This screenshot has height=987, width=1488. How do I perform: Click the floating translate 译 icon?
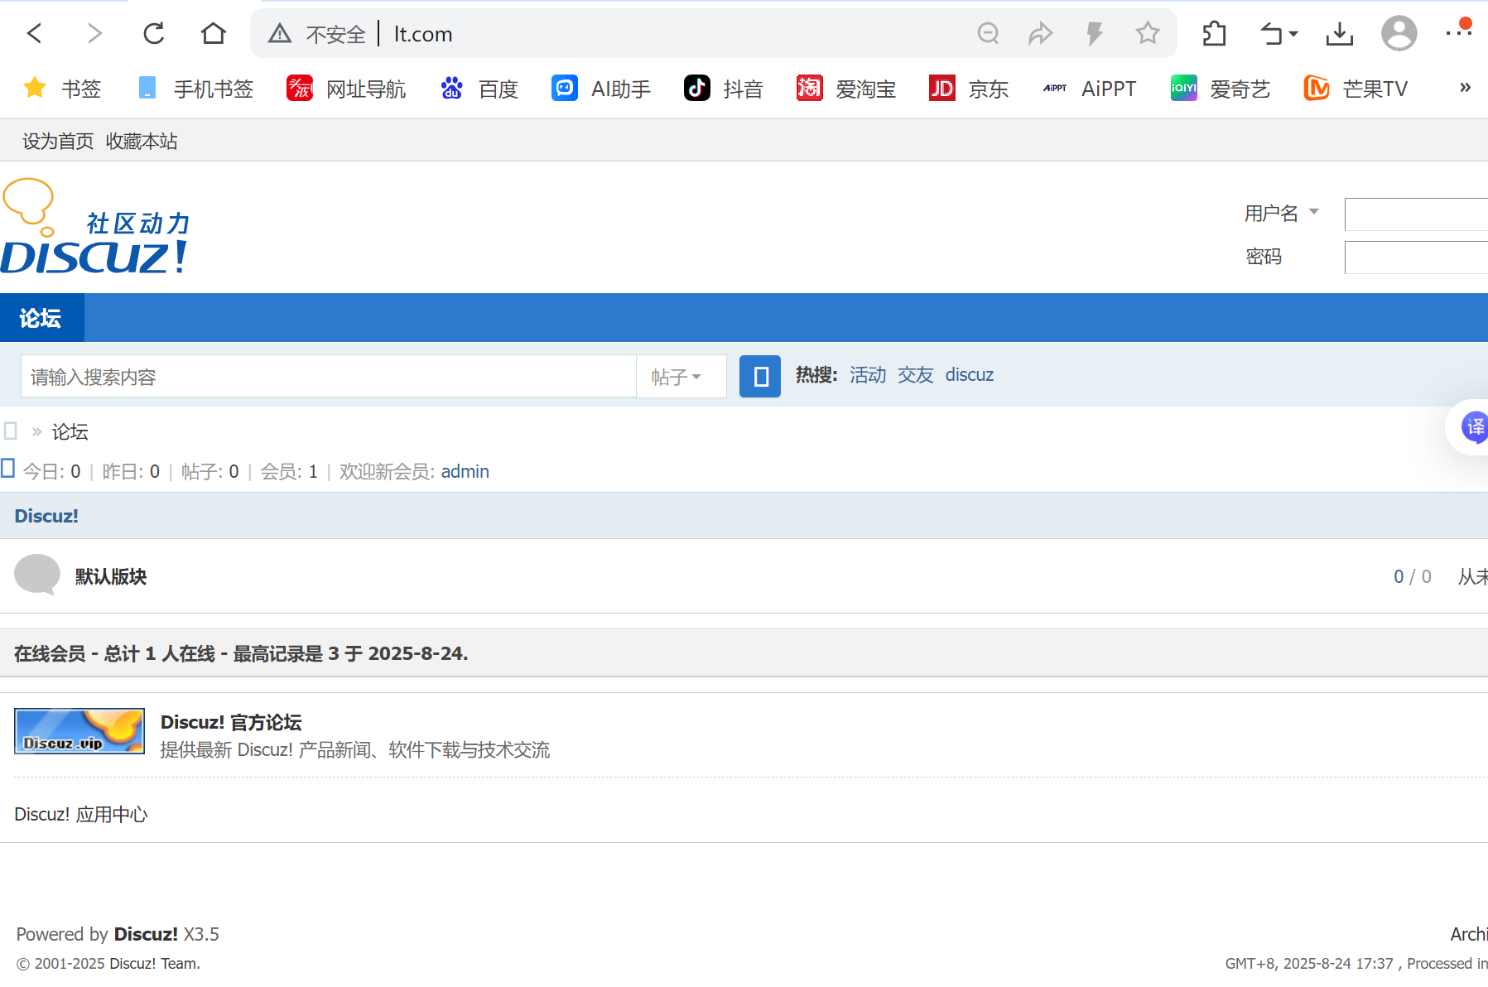click(x=1474, y=427)
